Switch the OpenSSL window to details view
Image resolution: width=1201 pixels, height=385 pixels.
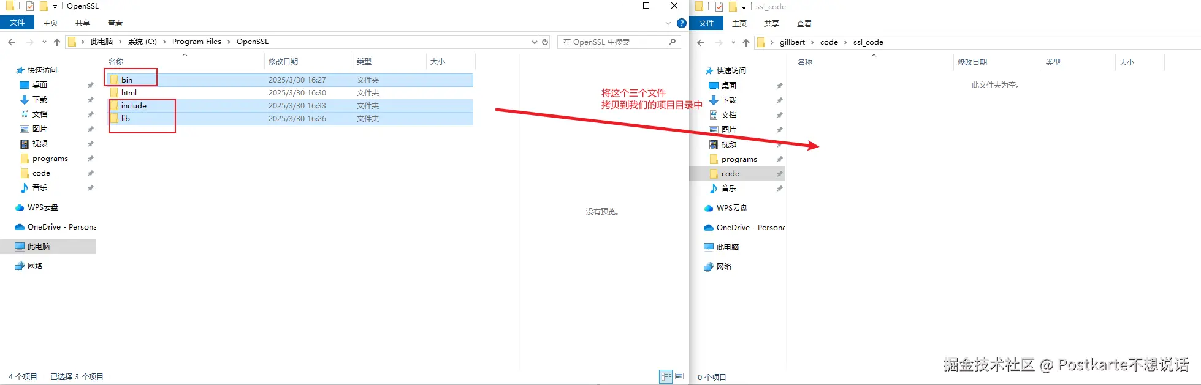click(x=666, y=377)
